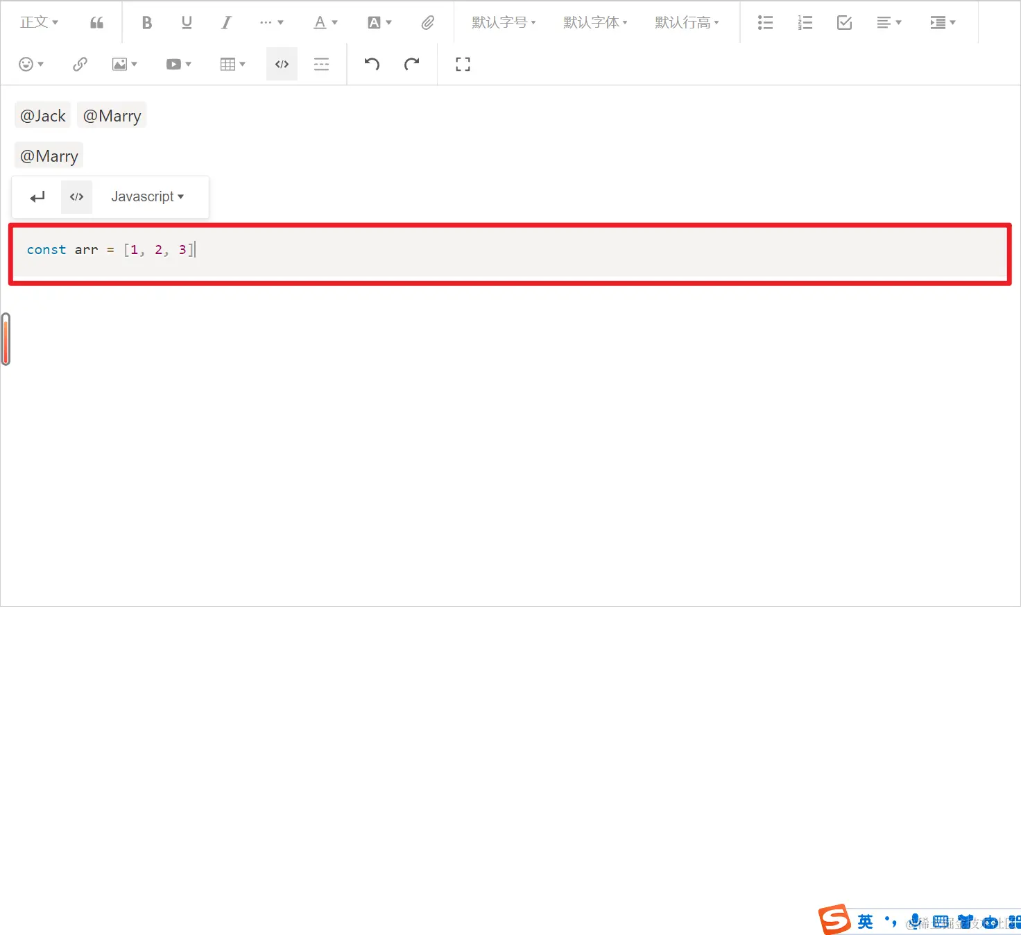Open the 默认行高 line height dropdown
Viewport: 1021px width, 935px height.
(x=687, y=22)
